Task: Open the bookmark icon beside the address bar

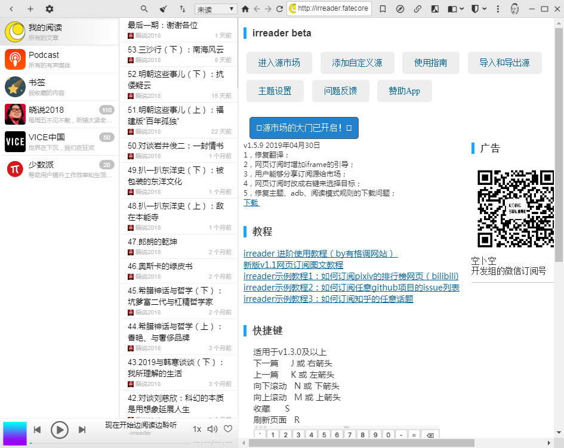Action: coord(383,10)
